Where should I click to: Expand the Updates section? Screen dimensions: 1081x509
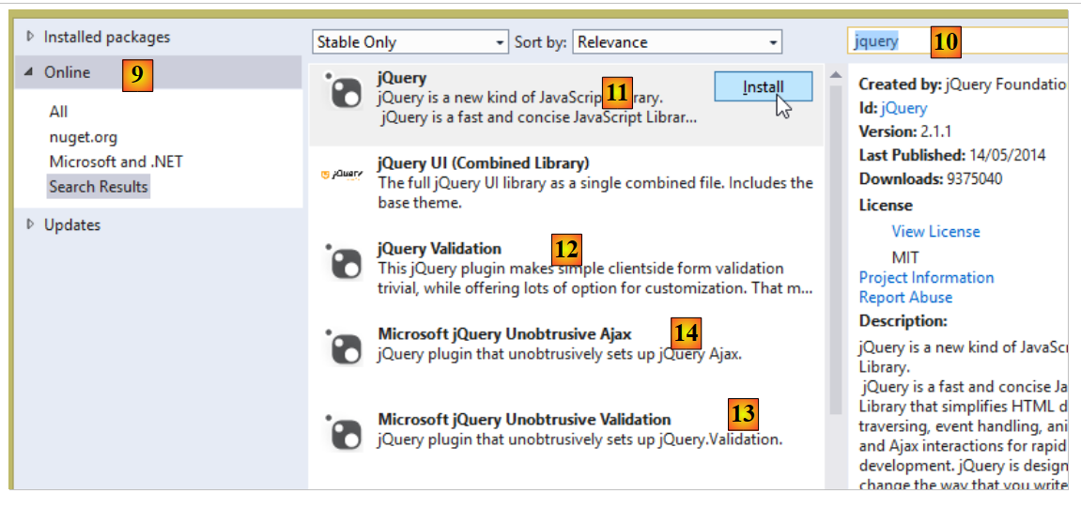coord(30,225)
